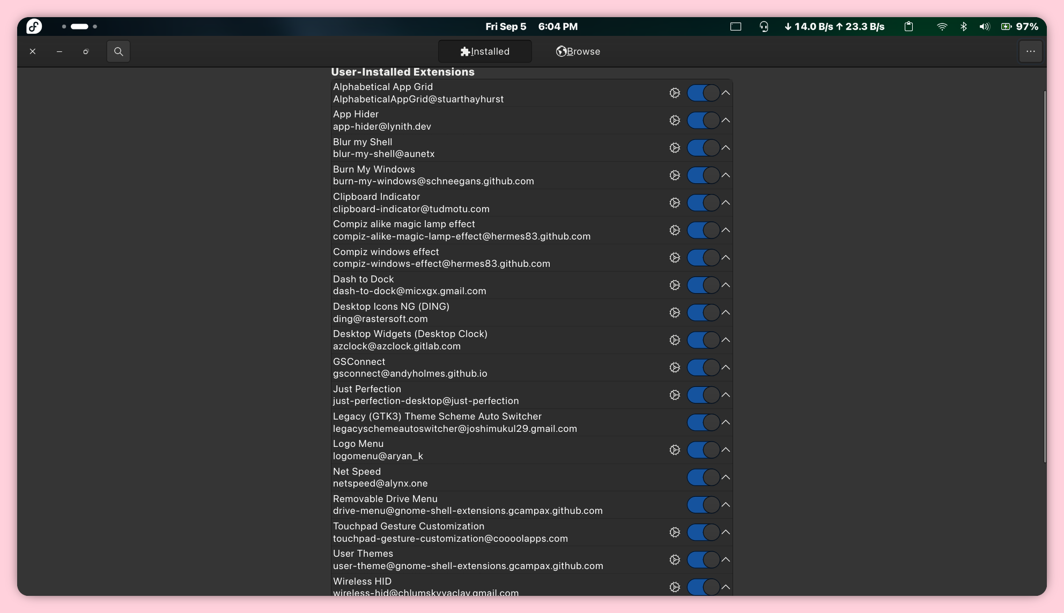Turn off Blur my Shell switch
1064x613 pixels.
click(x=703, y=148)
